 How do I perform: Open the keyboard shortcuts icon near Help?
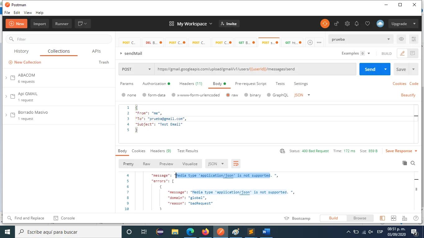pos(404,218)
